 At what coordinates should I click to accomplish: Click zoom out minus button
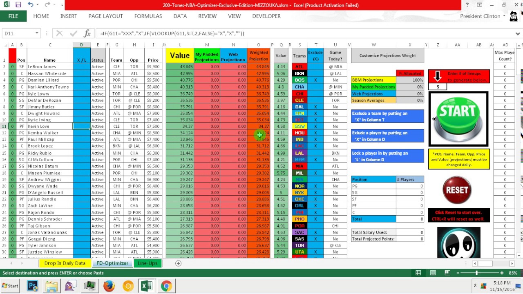[x=459, y=273]
